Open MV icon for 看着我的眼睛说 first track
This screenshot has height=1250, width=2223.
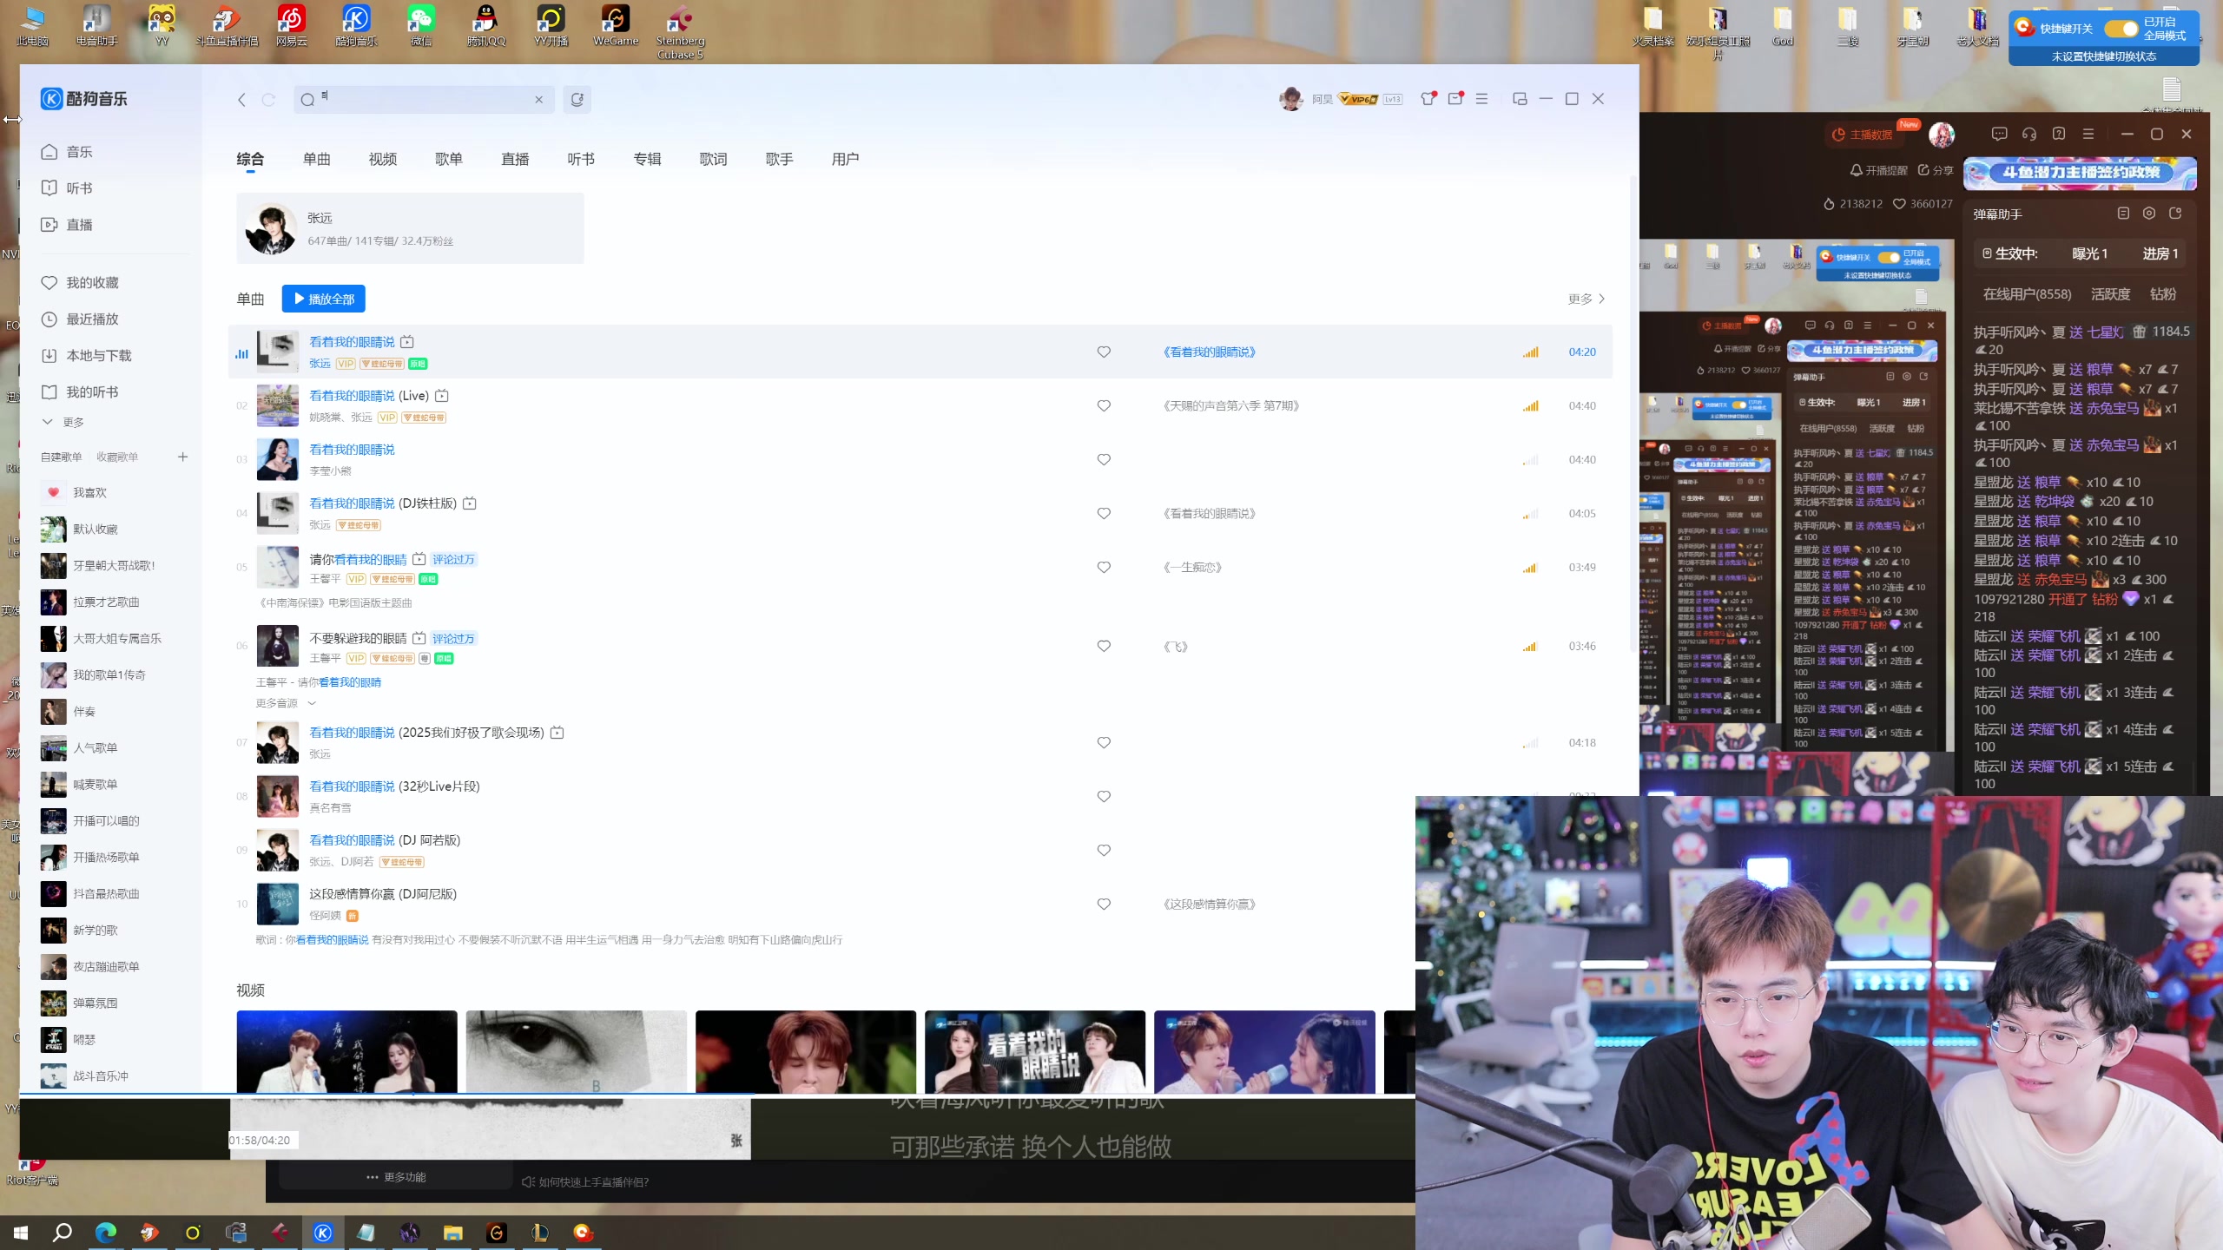[x=406, y=342]
